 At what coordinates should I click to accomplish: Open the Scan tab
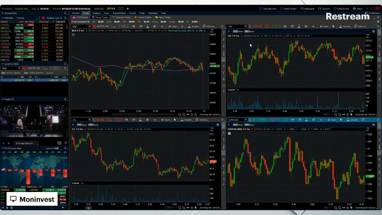tap(107, 13)
